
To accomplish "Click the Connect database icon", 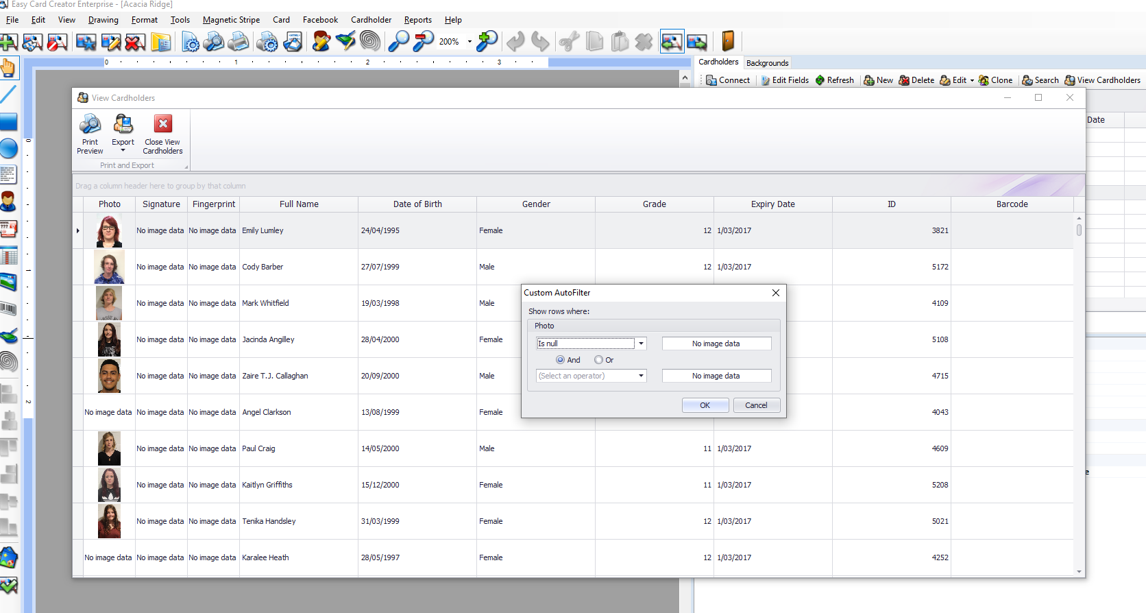I will pos(711,80).
